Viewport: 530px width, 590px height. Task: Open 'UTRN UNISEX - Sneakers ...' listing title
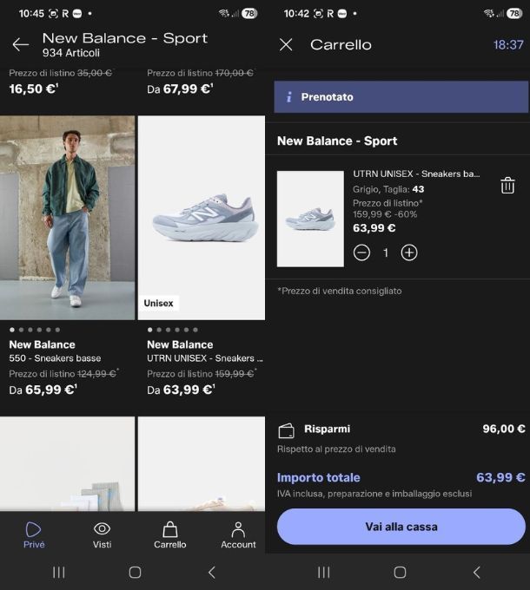tap(205, 358)
